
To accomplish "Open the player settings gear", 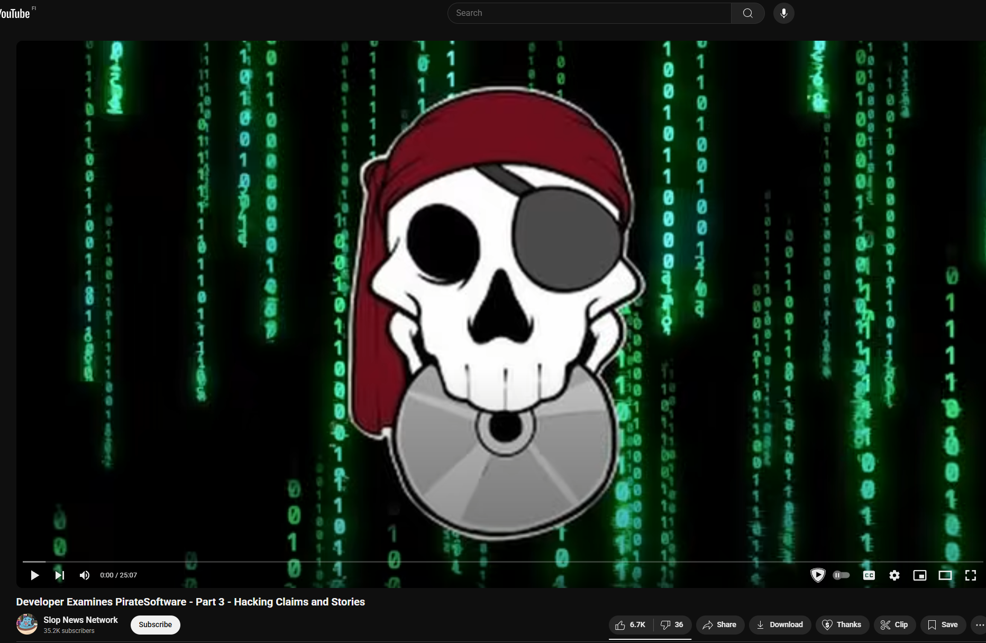I will 894,575.
